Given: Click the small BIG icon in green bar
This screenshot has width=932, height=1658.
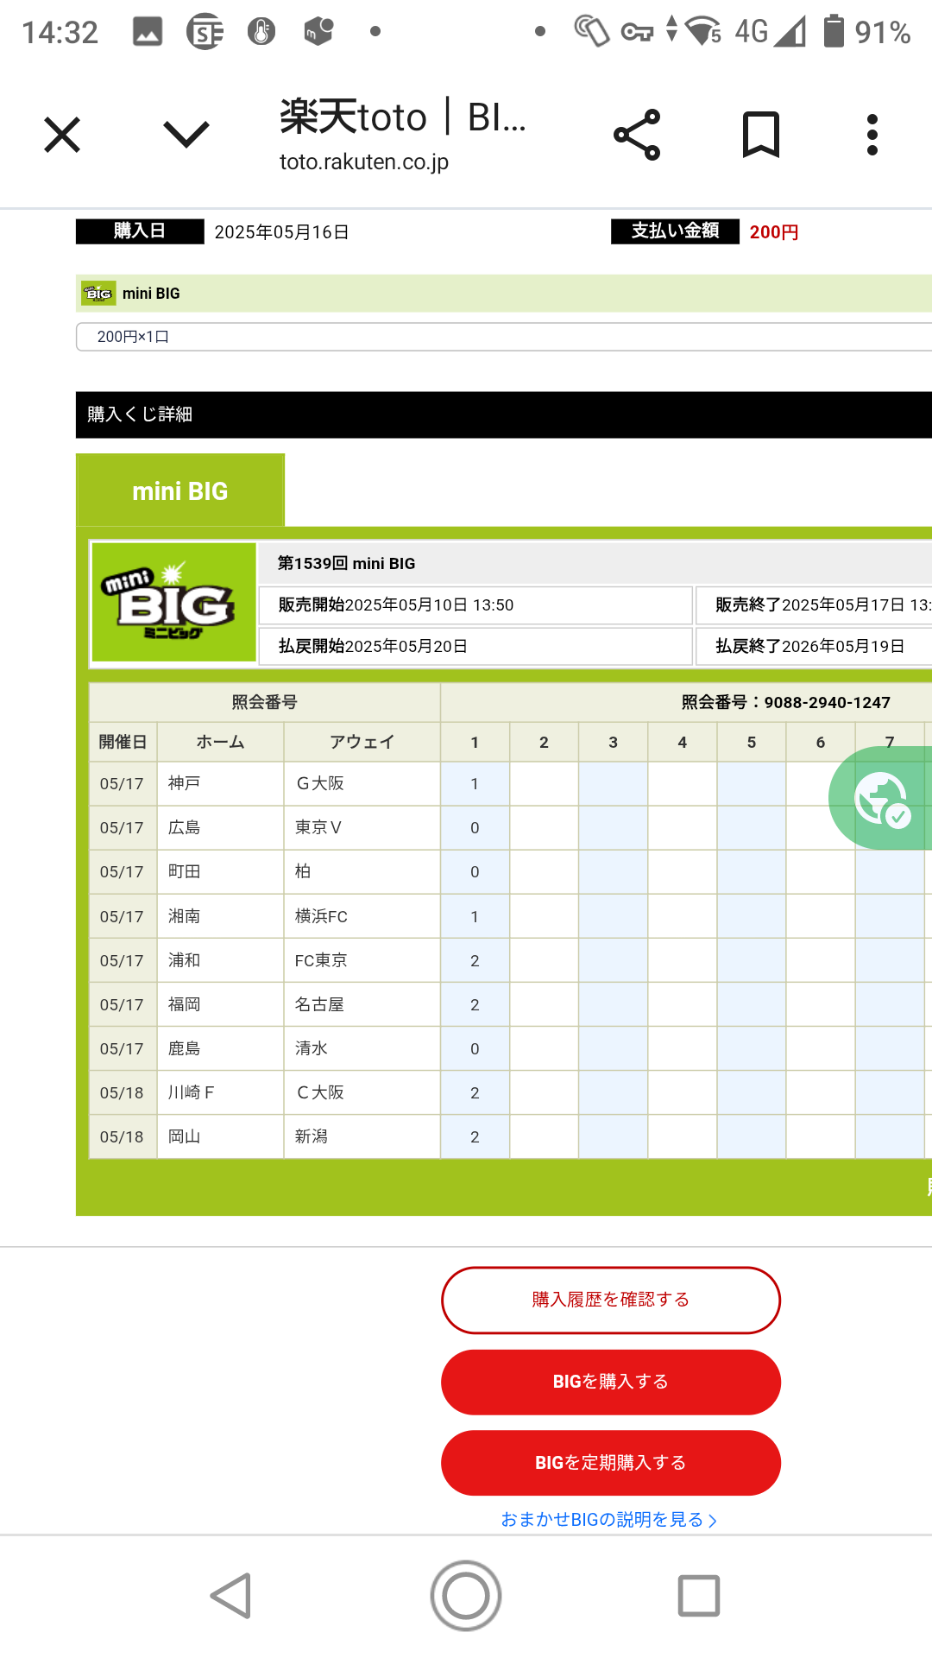Looking at the screenshot, I should [98, 294].
